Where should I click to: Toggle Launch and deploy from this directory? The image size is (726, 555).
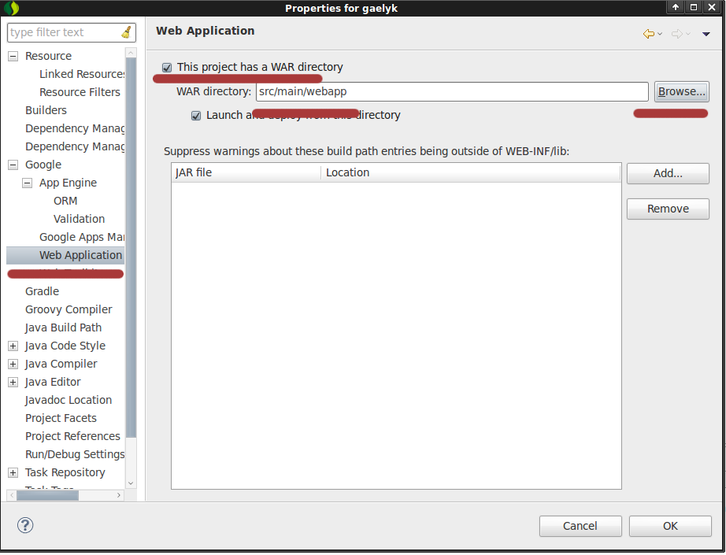click(x=196, y=116)
